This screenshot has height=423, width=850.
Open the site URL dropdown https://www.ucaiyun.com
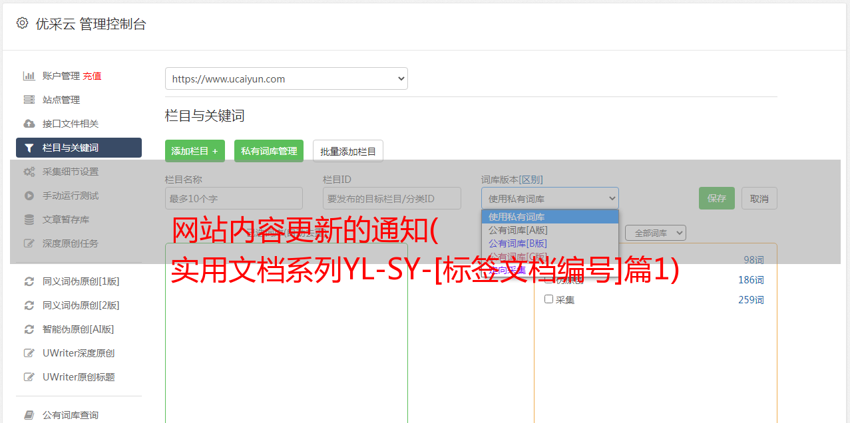pos(286,78)
